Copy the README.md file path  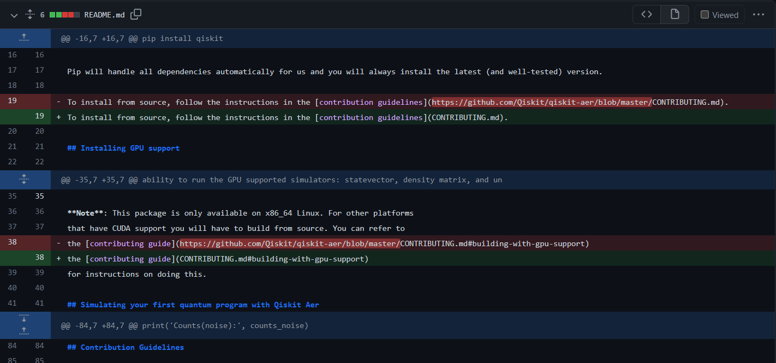coord(136,14)
